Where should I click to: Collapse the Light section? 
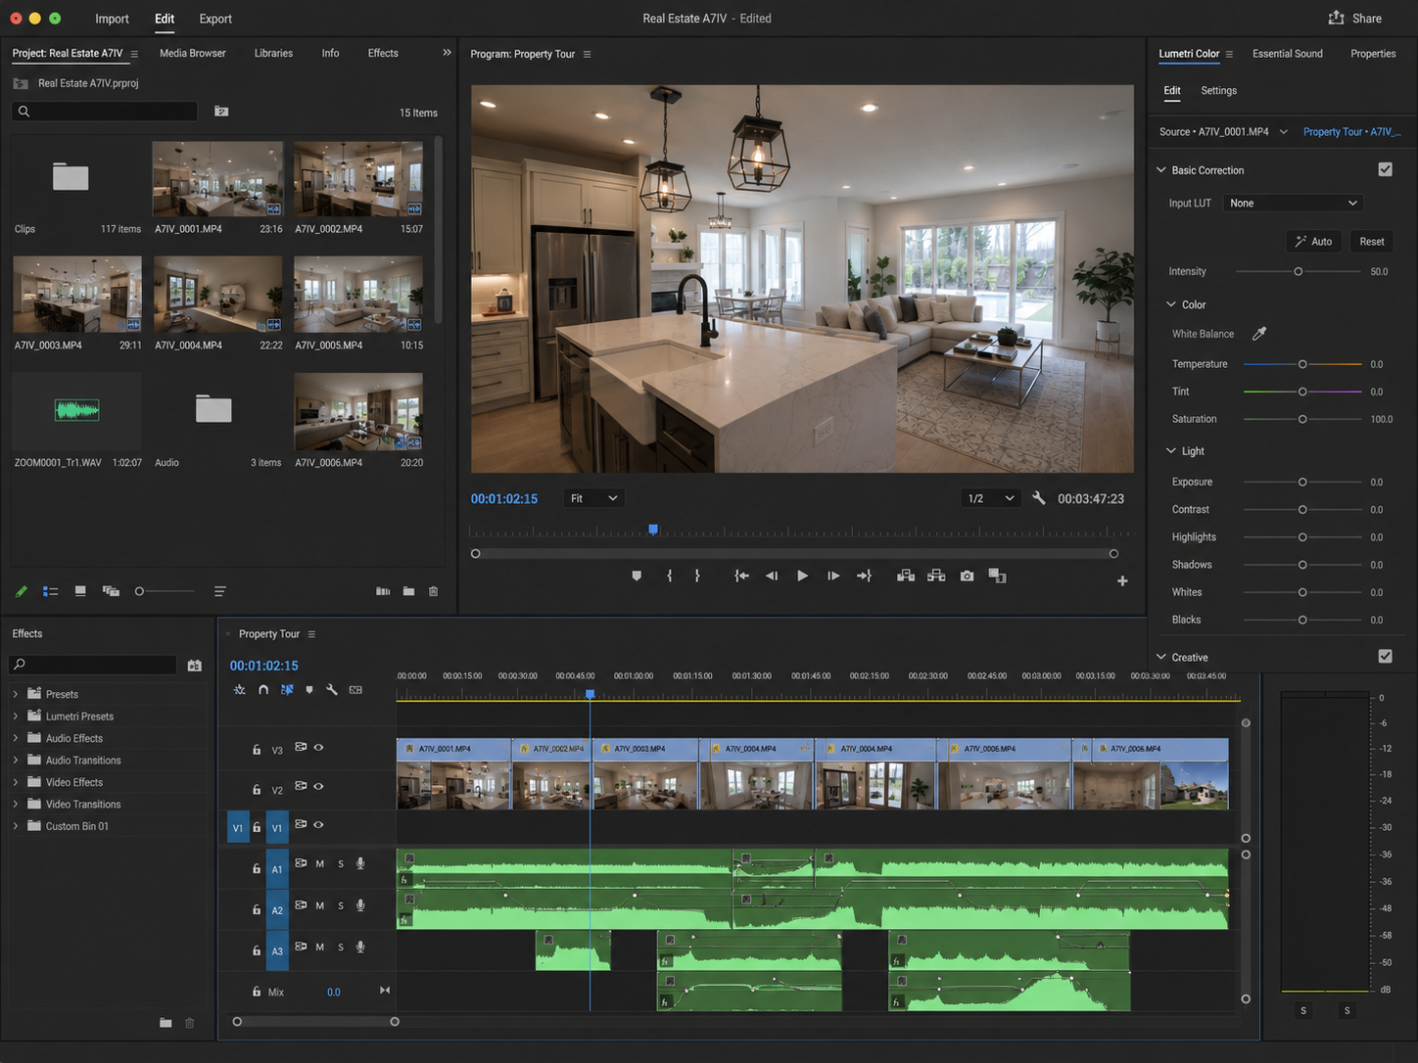click(1171, 450)
